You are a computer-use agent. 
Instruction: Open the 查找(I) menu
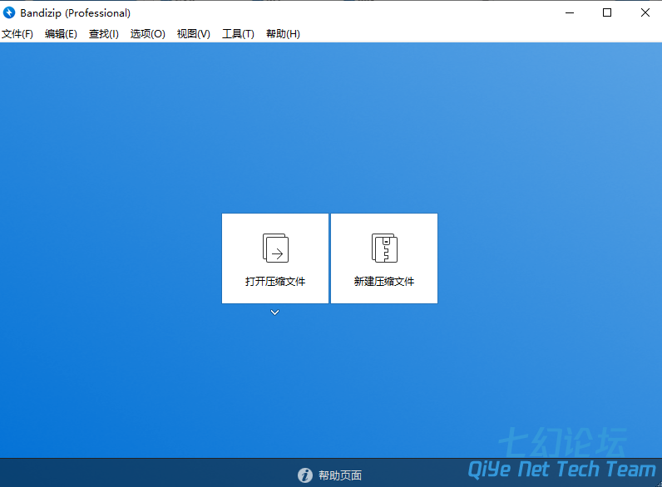pyautogui.click(x=104, y=34)
